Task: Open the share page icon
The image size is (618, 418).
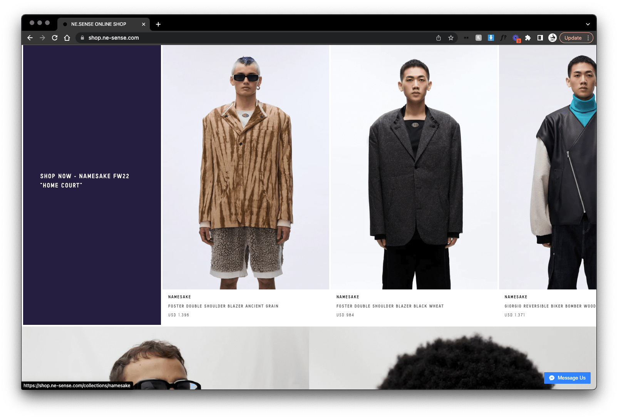Action: (x=439, y=38)
